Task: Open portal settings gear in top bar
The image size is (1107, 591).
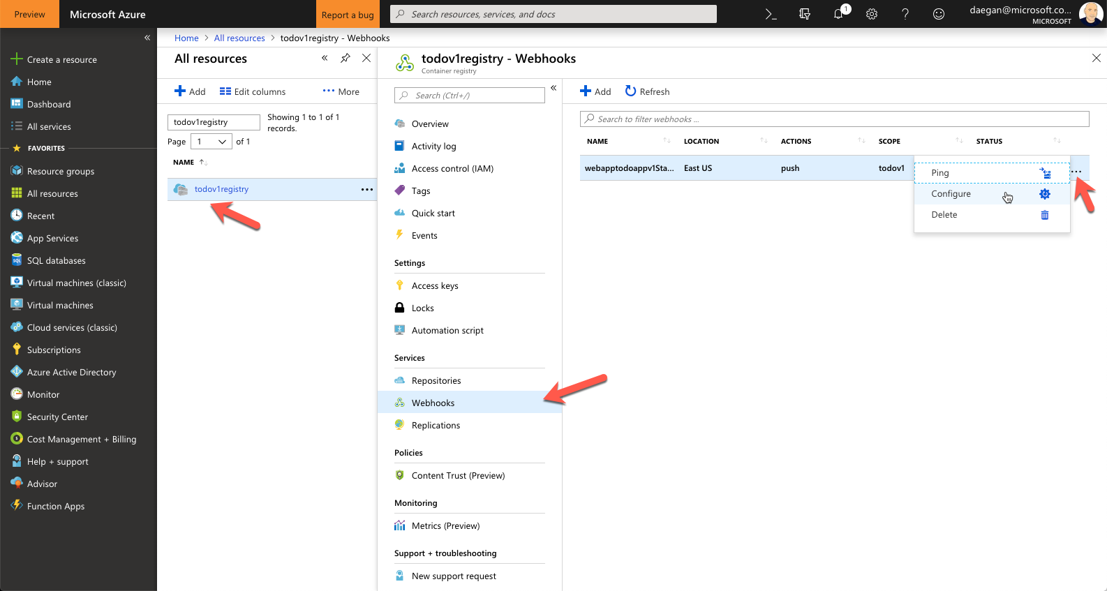Action: point(872,14)
